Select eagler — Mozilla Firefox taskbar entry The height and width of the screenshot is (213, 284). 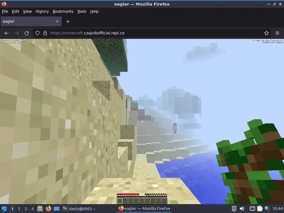point(144,209)
